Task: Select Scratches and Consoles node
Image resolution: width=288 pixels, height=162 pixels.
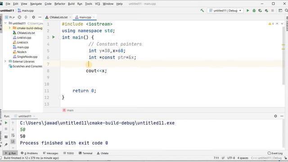Action: 26,66
